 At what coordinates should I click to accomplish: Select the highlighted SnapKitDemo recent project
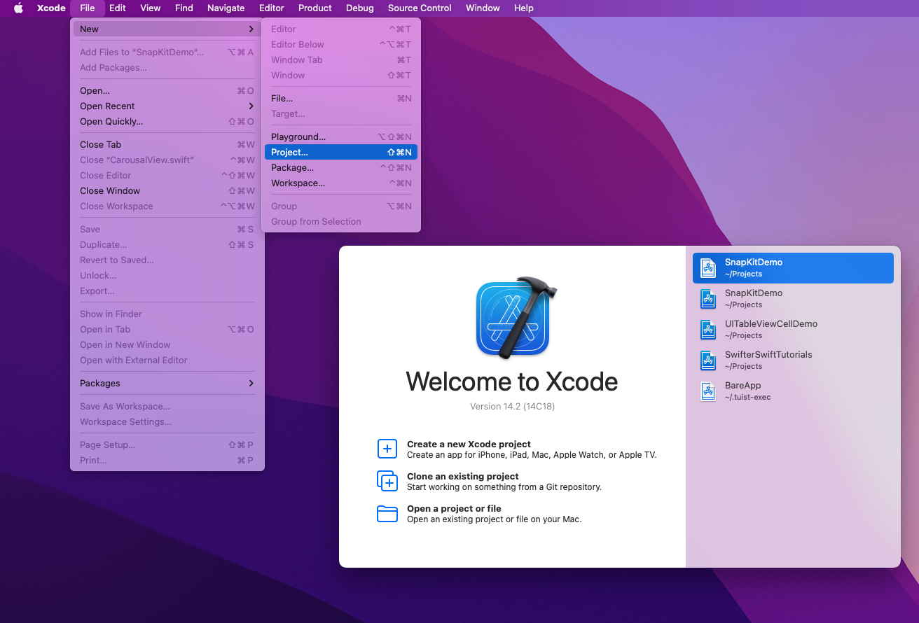(793, 268)
